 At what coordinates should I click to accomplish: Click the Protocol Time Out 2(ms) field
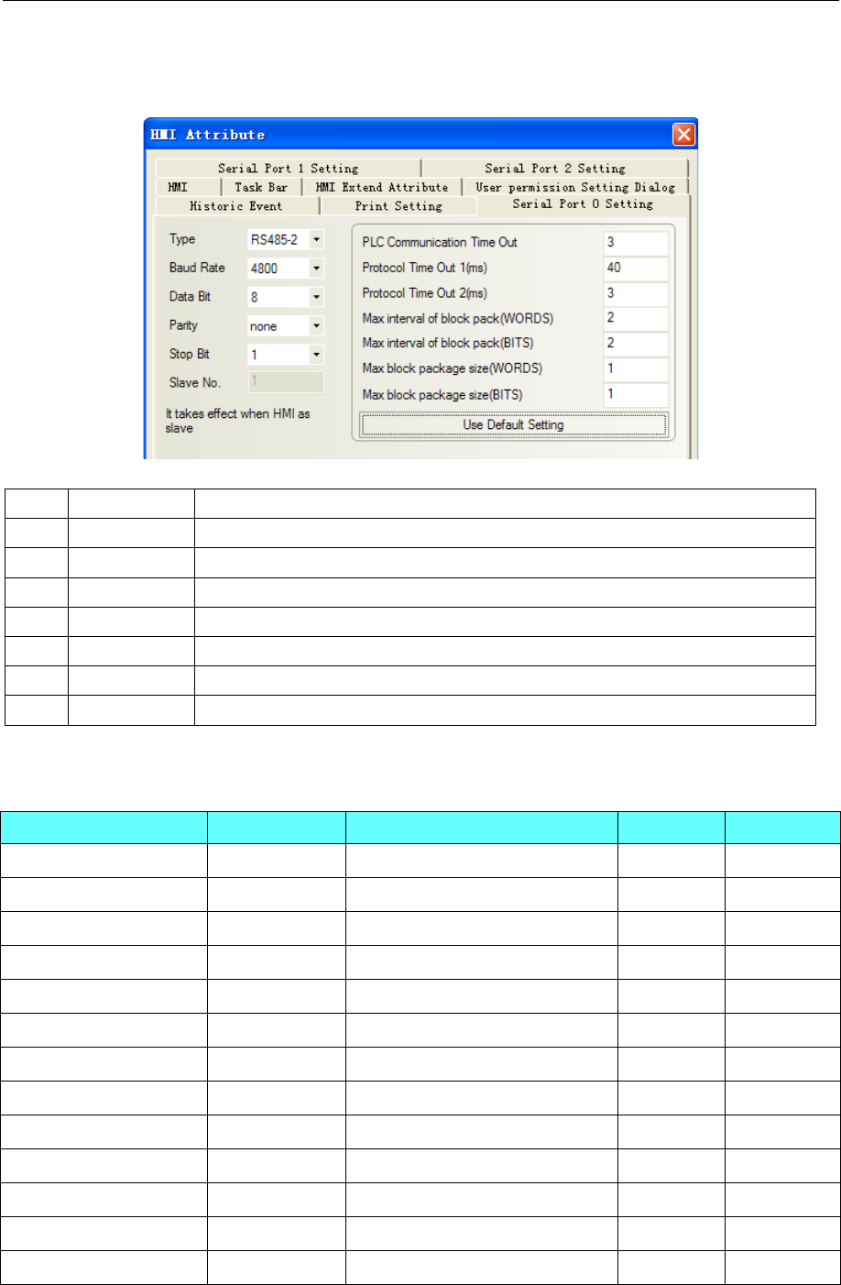(x=636, y=293)
